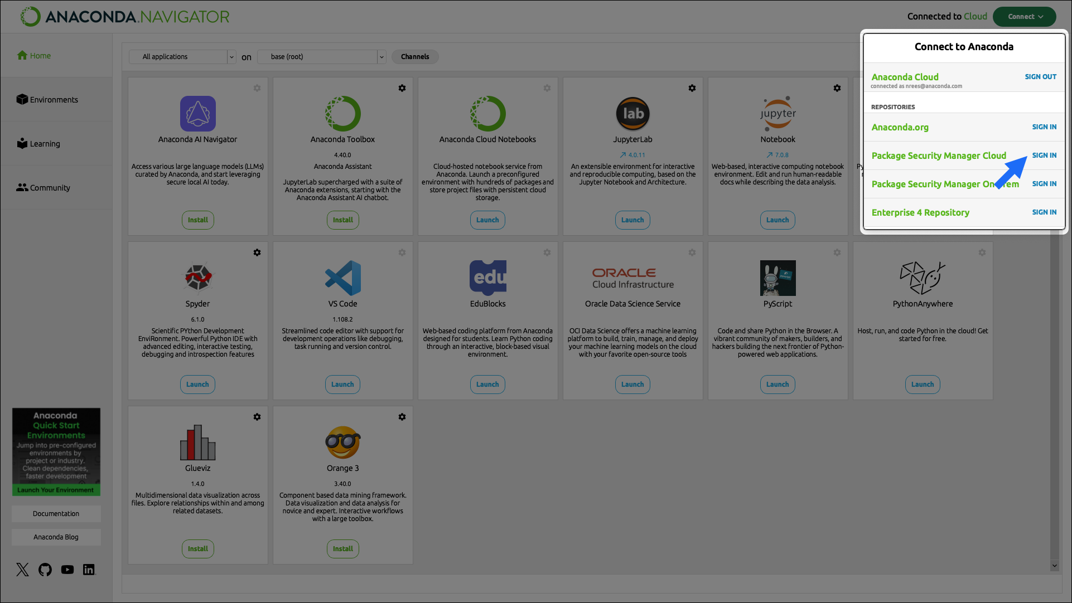Click the VS Code application icon
This screenshot has height=603, width=1072.
click(342, 278)
